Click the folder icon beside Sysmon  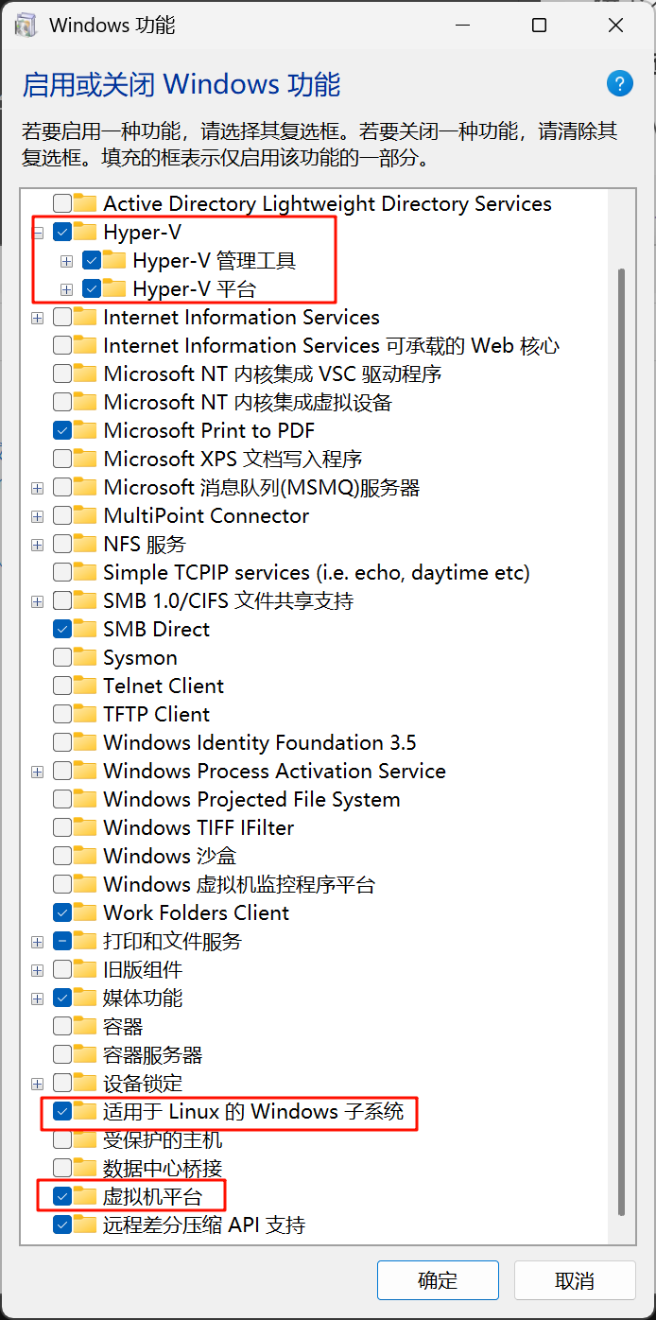85,657
